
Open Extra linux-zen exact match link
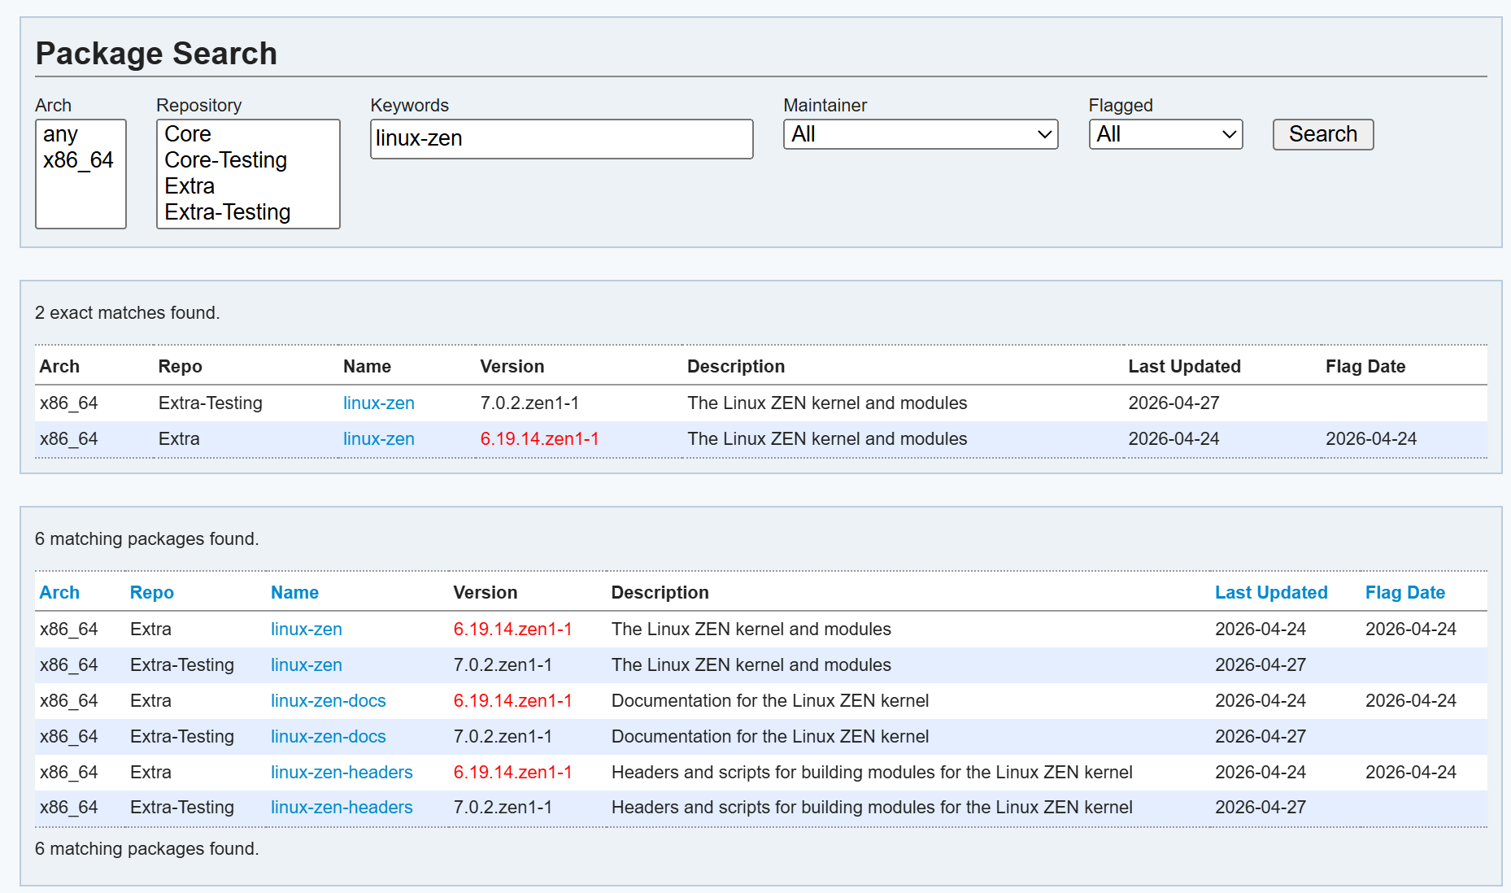tap(378, 438)
